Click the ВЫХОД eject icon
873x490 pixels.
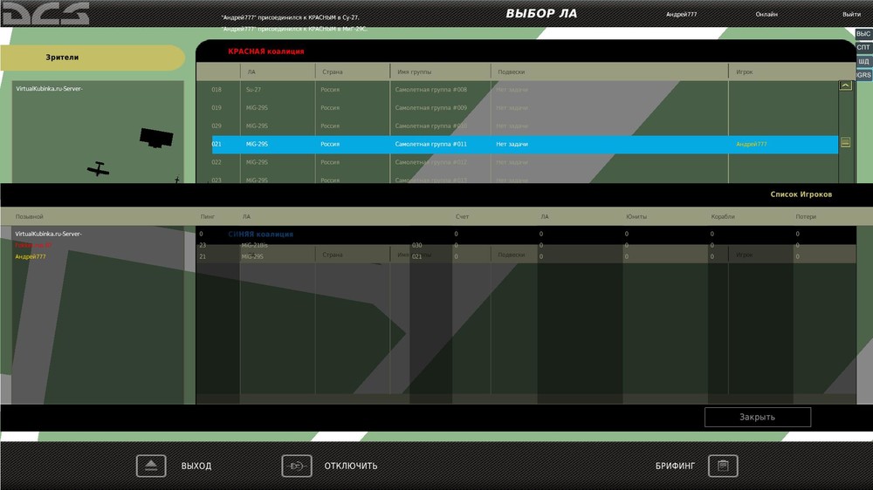pos(151,466)
